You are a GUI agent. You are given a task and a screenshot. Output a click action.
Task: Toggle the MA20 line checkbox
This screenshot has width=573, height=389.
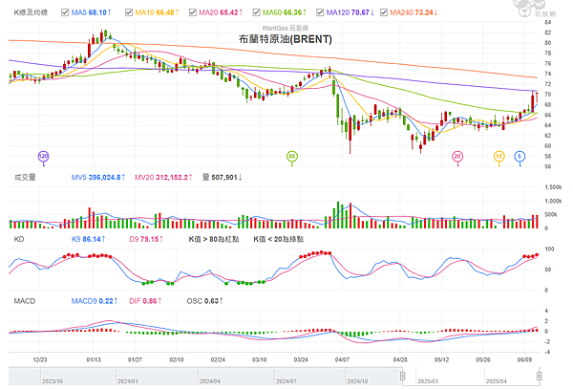(193, 12)
